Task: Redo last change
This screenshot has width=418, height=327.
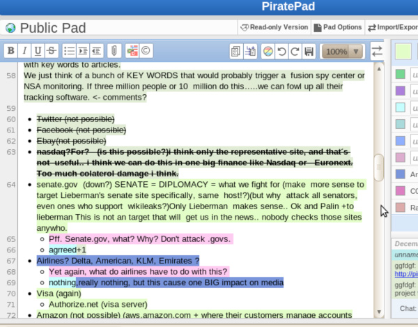Action: 295,51
